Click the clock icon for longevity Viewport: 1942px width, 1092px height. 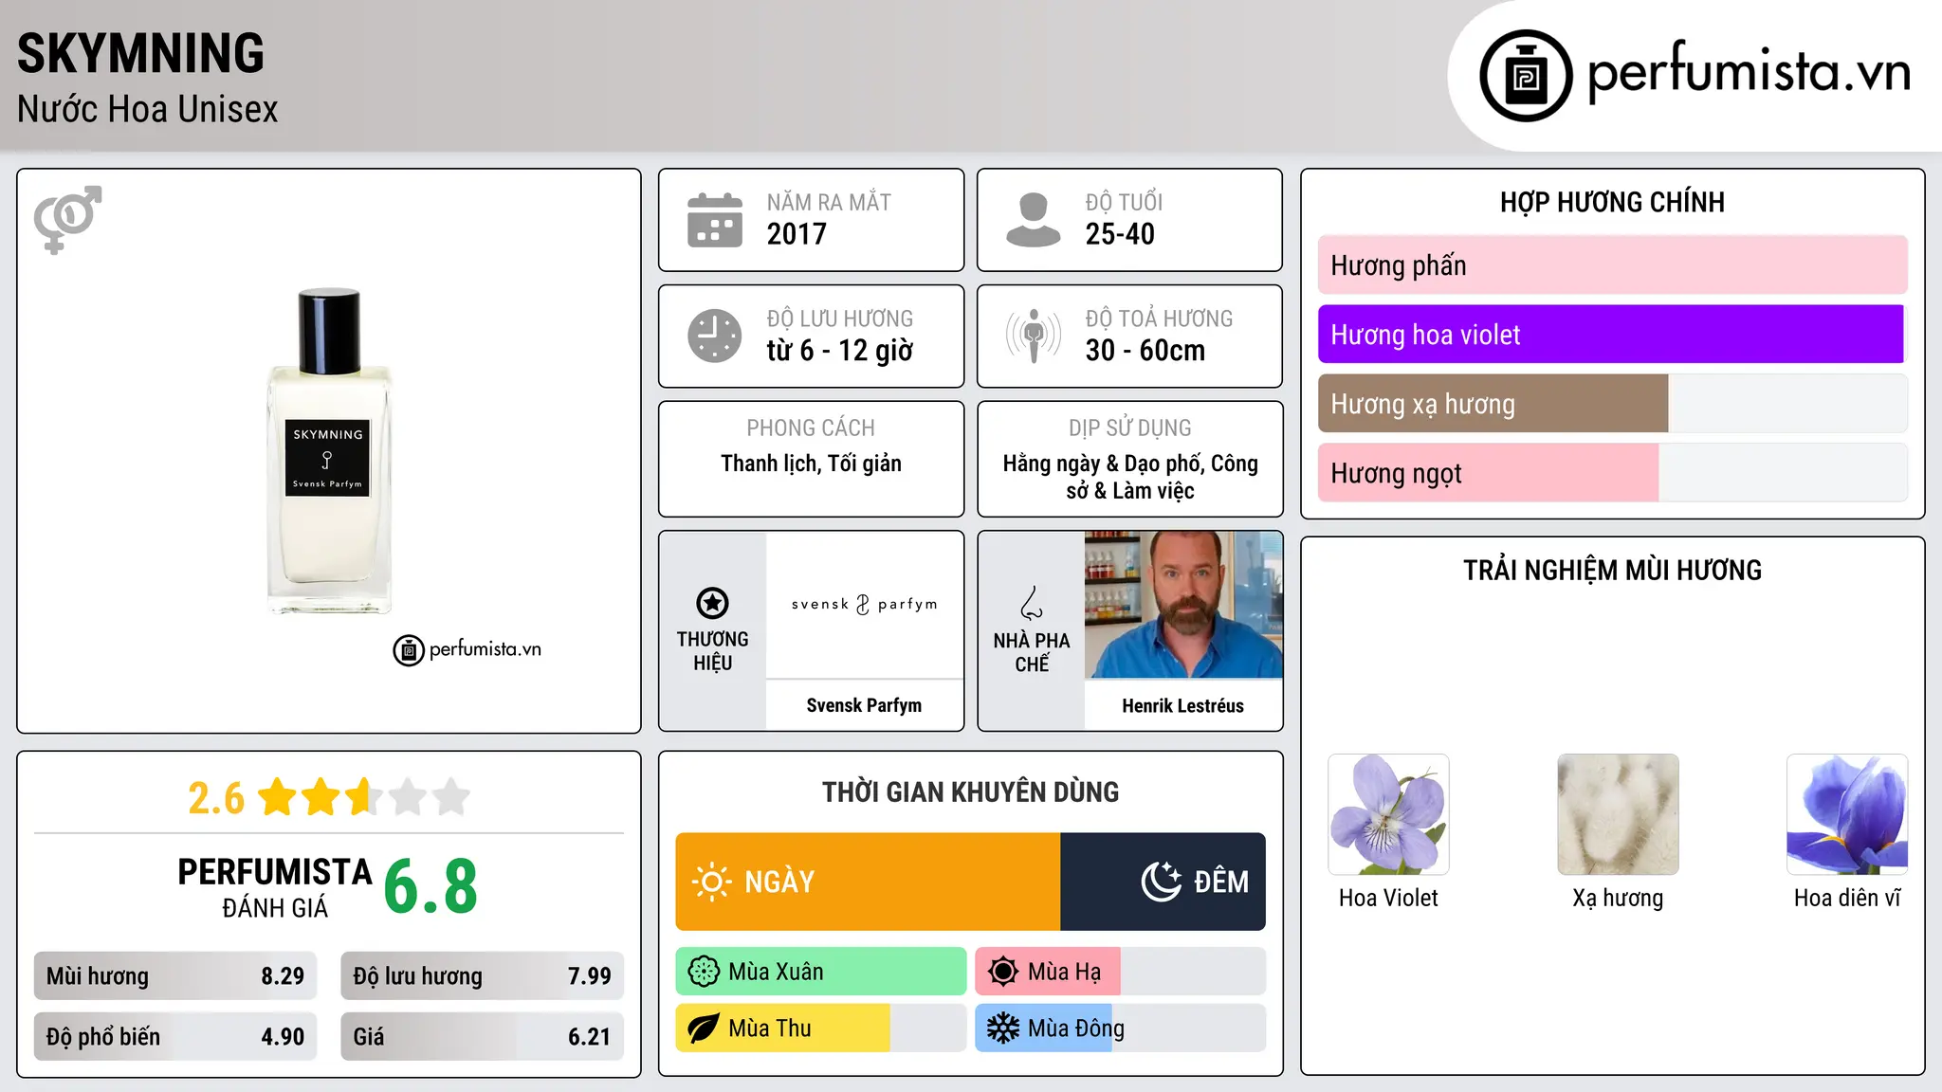[x=714, y=336]
